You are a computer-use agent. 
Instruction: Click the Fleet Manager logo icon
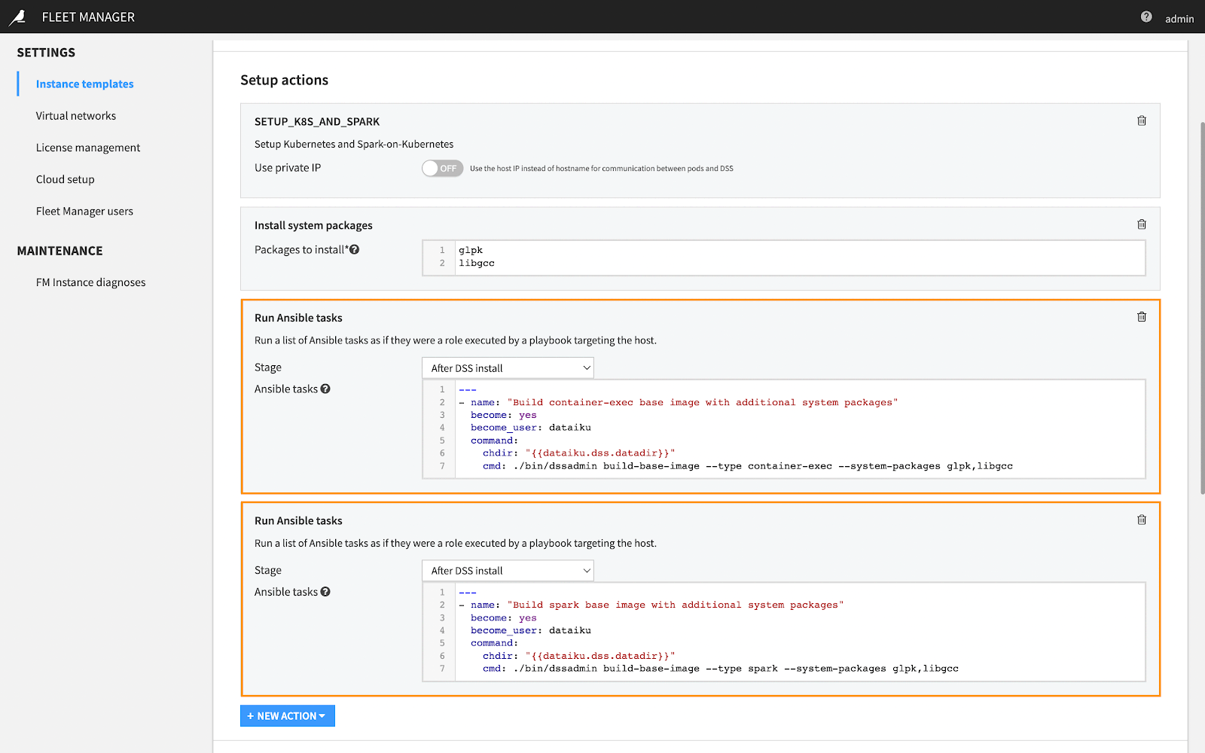18,17
